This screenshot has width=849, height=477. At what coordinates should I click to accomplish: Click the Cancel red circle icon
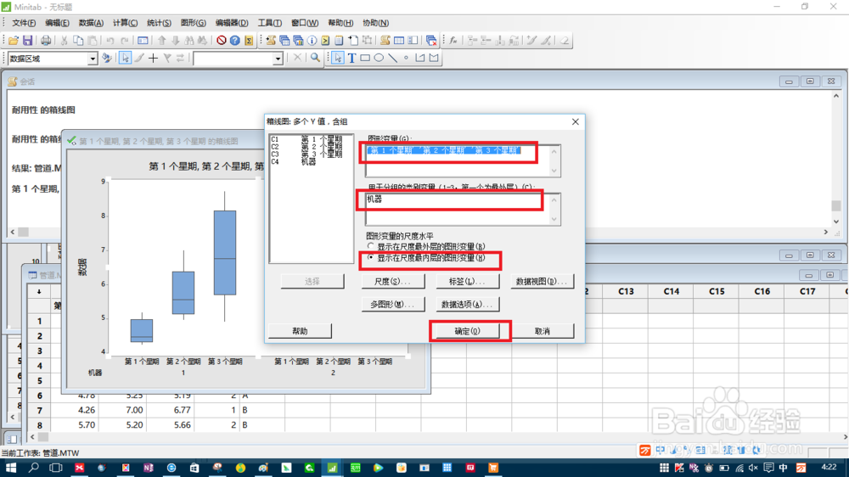(x=221, y=41)
